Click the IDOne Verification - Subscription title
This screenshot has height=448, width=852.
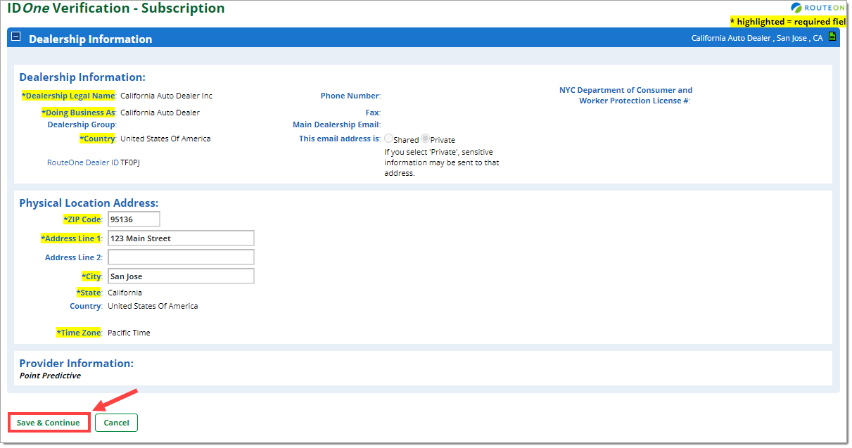(115, 8)
